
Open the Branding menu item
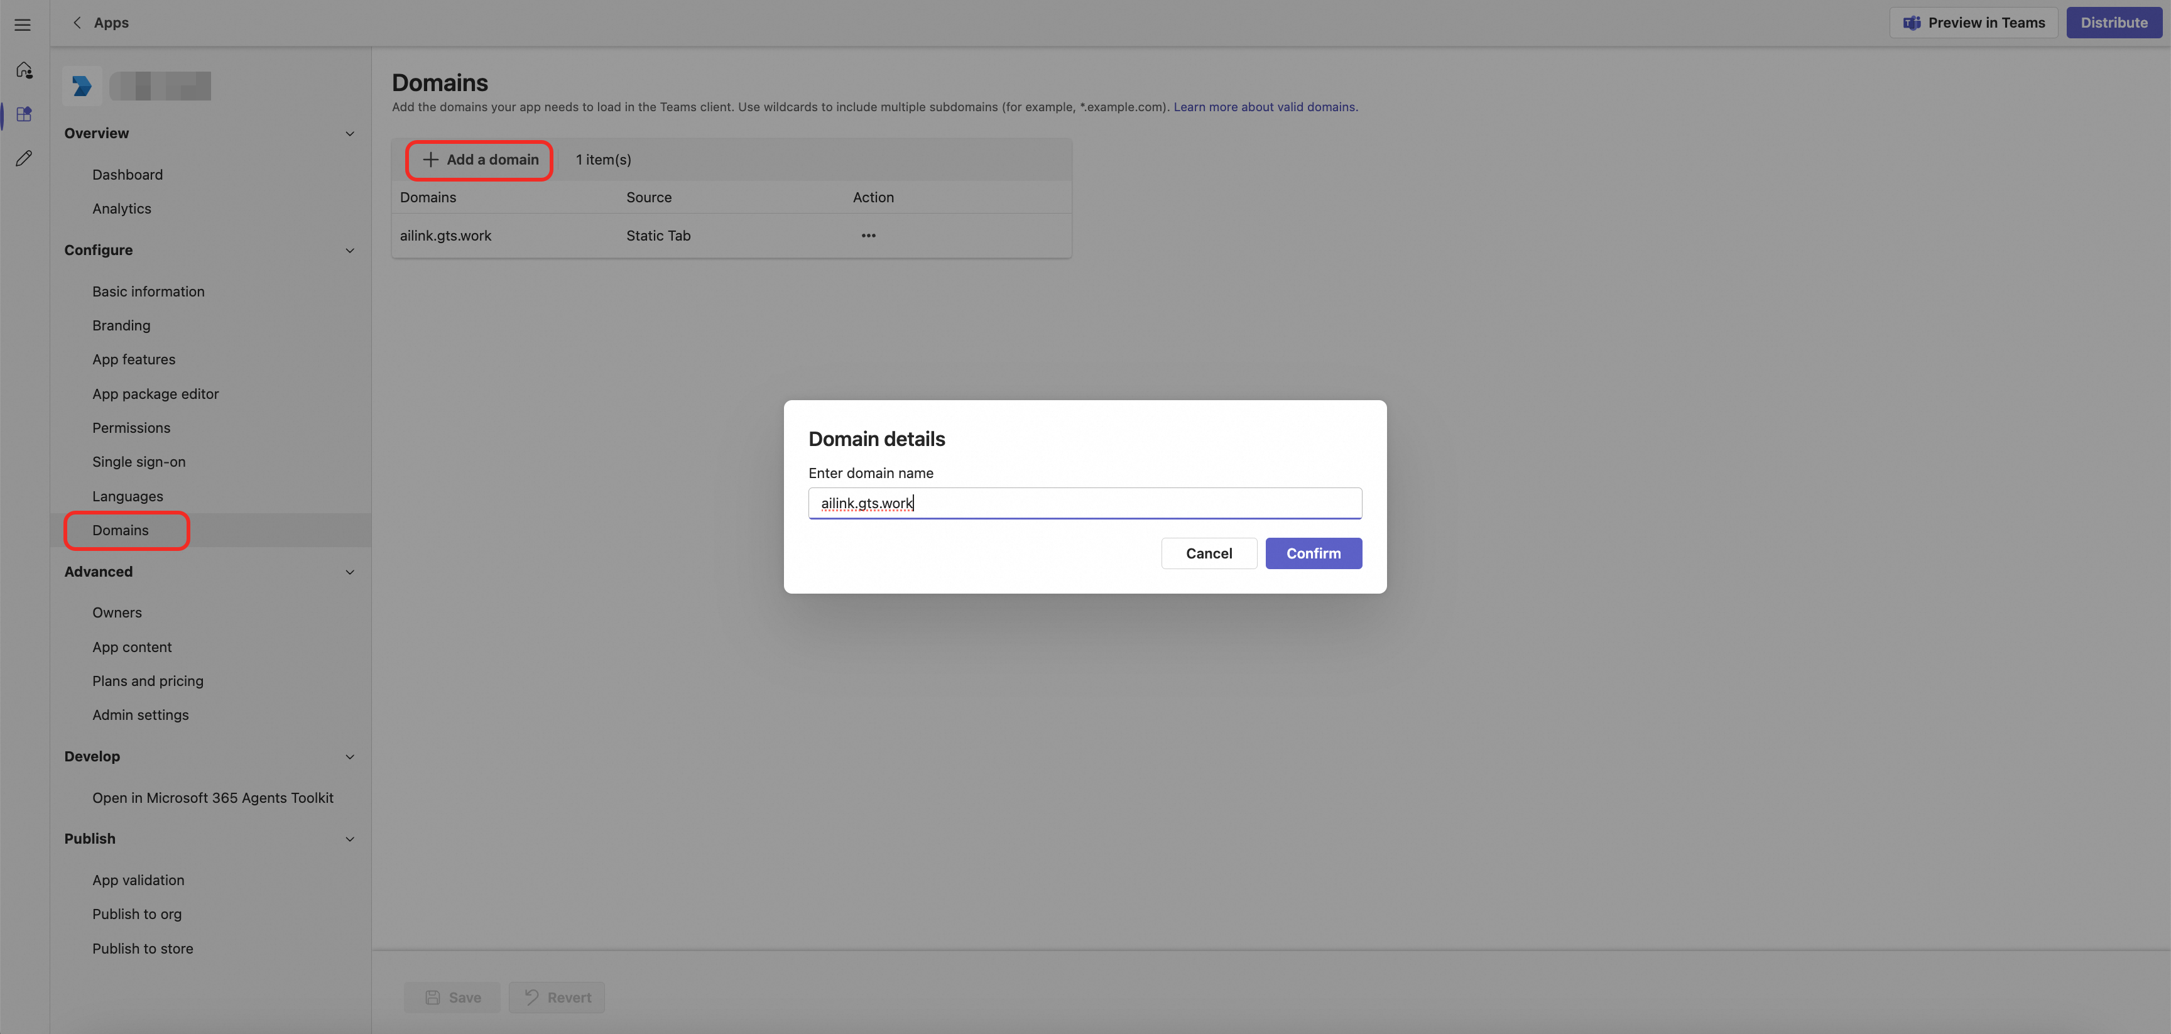(121, 325)
